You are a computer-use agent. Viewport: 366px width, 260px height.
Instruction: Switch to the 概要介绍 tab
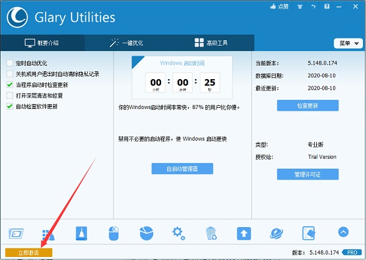point(42,43)
